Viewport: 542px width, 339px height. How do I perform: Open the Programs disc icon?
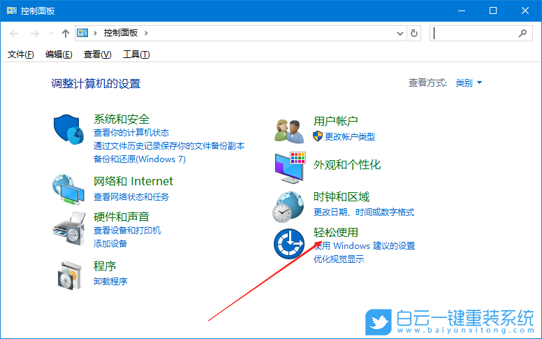point(69,275)
